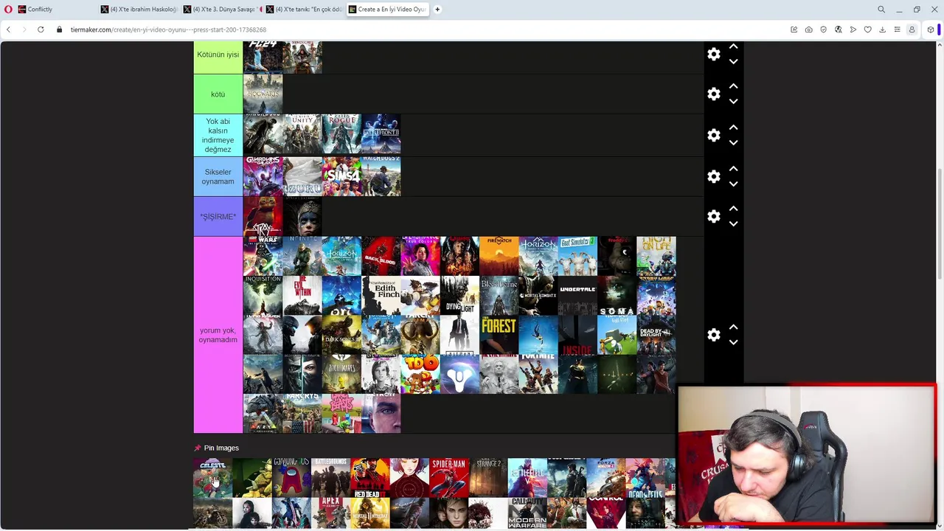Move *ŞİŞİRME* tier down with arrow
This screenshot has width=944, height=531.
pos(733,224)
